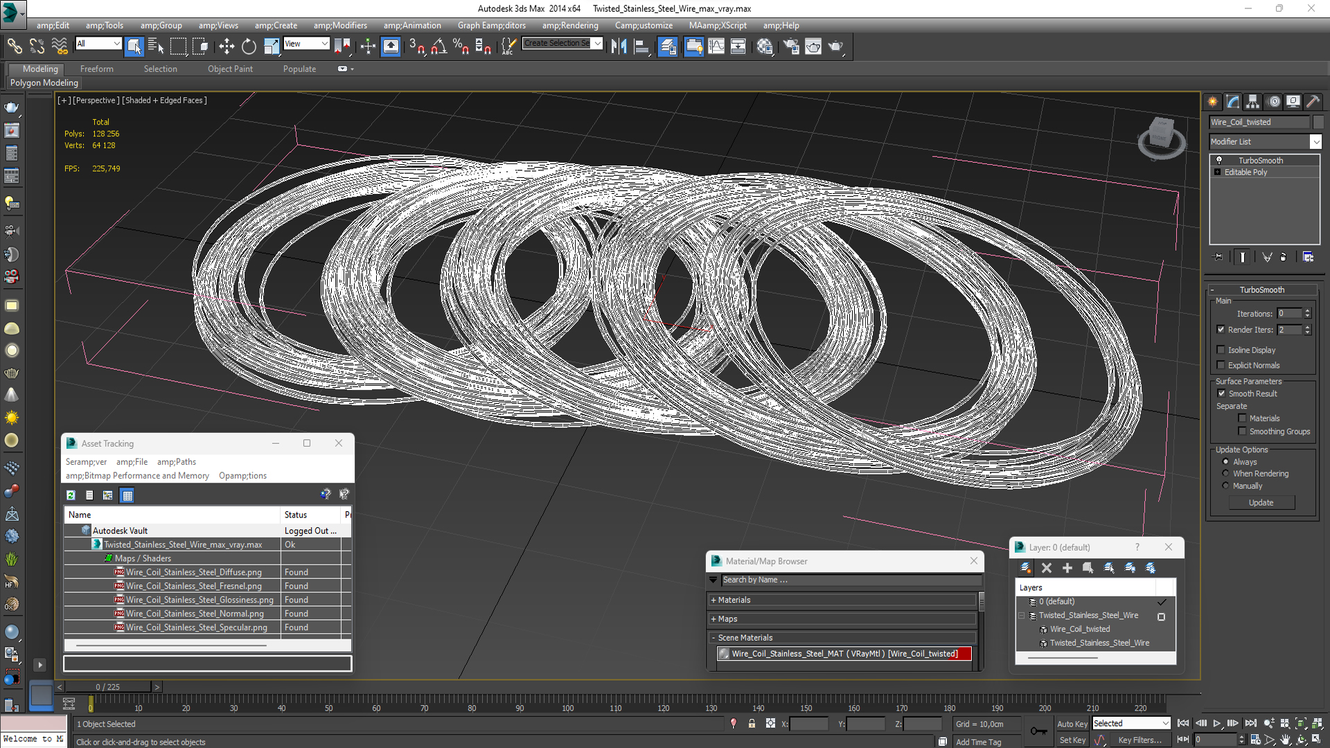Click the Mirror tool icon
This screenshot has width=1330, height=748.
619,46
